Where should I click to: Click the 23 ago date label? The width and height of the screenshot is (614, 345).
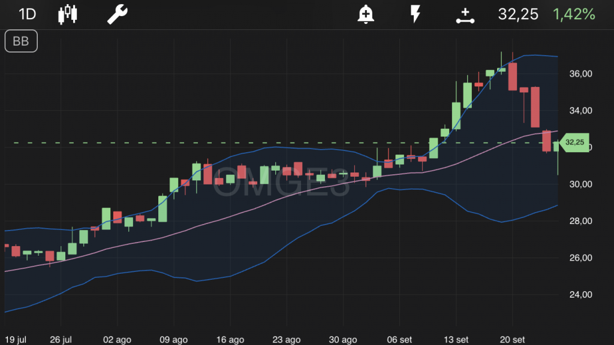point(287,340)
